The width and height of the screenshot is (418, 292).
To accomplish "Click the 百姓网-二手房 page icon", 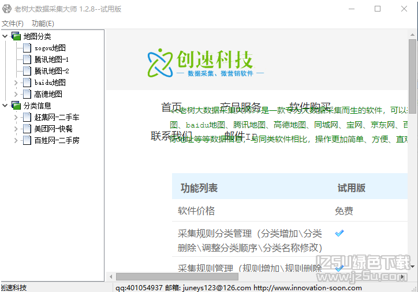I will point(27,140).
